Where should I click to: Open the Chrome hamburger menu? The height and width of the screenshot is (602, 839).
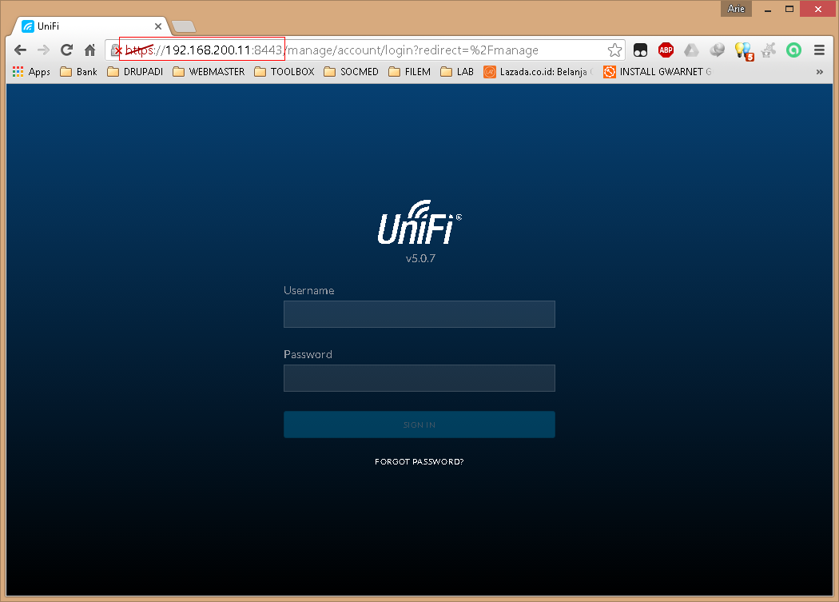click(x=819, y=50)
